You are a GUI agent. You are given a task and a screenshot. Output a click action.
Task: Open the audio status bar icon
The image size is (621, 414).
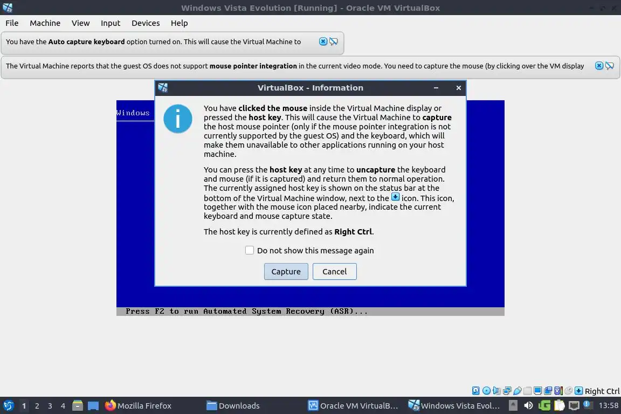[x=496, y=391]
